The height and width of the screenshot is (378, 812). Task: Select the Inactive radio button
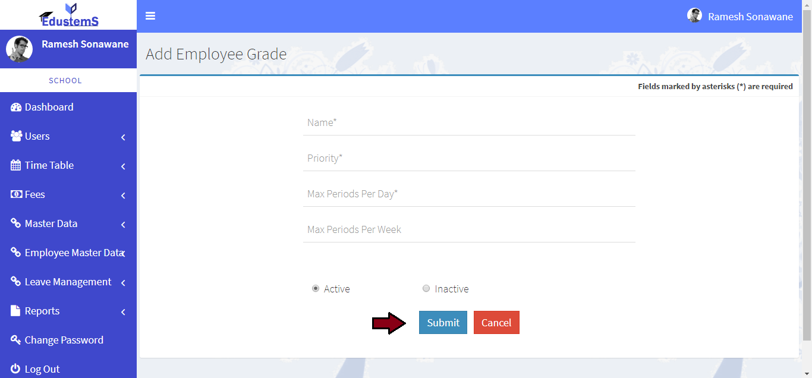pyautogui.click(x=426, y=289)
